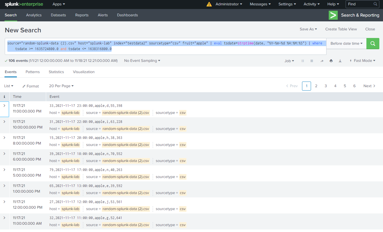The width and height of the screenshot is (383, 232).
Task: Go to results page 2
Action: 316,86
